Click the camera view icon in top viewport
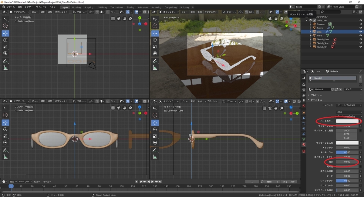 [x=119, y=18]
